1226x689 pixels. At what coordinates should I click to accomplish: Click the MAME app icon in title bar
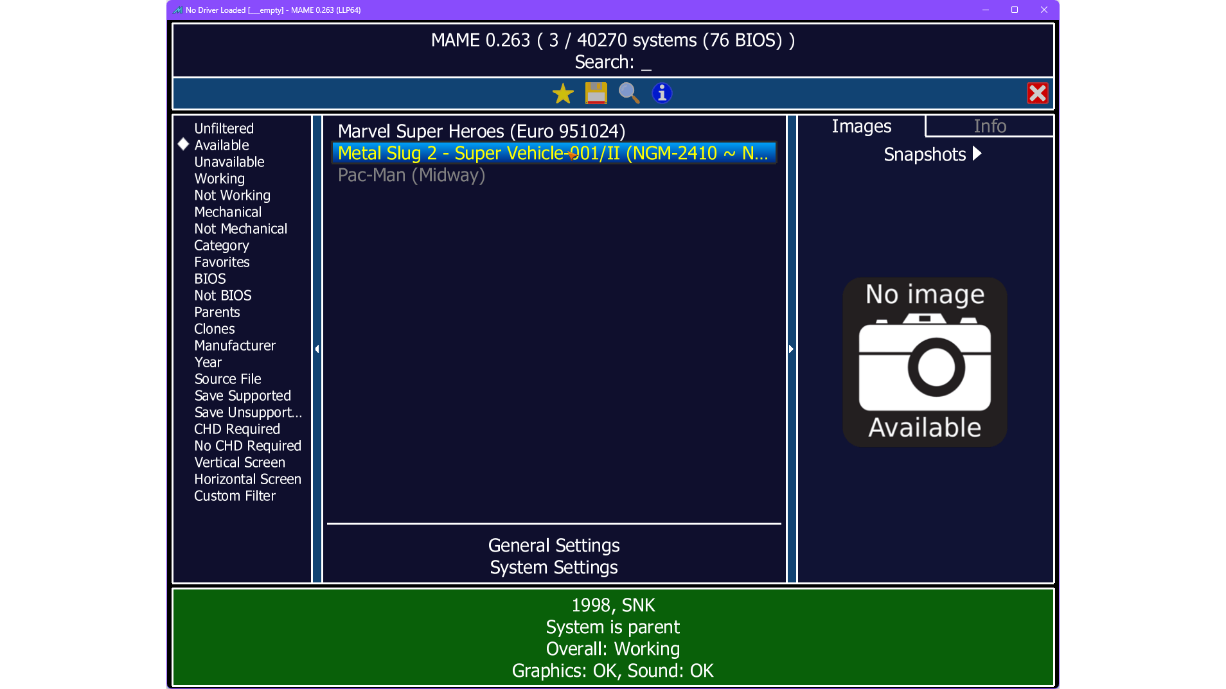pyautogui.click(x=177, y=10)
